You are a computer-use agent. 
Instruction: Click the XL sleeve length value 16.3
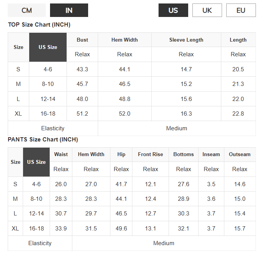pyautogui.click(x=186, y=114)
